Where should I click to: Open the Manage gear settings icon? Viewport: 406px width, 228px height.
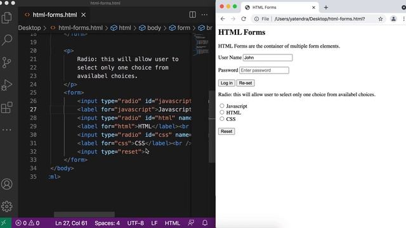click(x=7, y=206)
